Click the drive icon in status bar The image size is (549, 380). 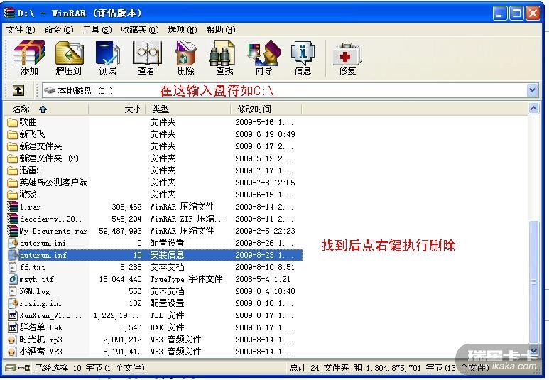(11, 368)
